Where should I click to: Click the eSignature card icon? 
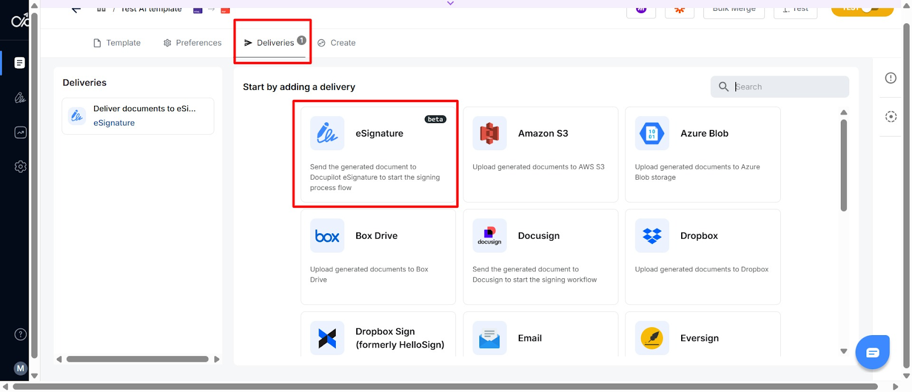tap(327, 133)
